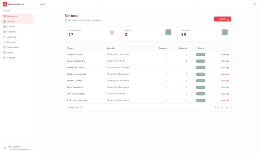Click the Screens card blue icon
Viewport: 261px width, 153px height.
(225, 32)
